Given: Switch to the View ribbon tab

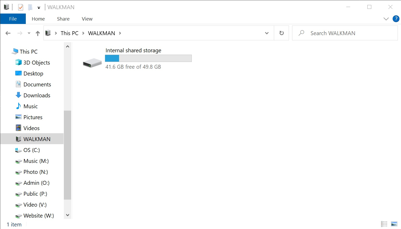Looking at the screenshot, I should click(x=87, y=19).
